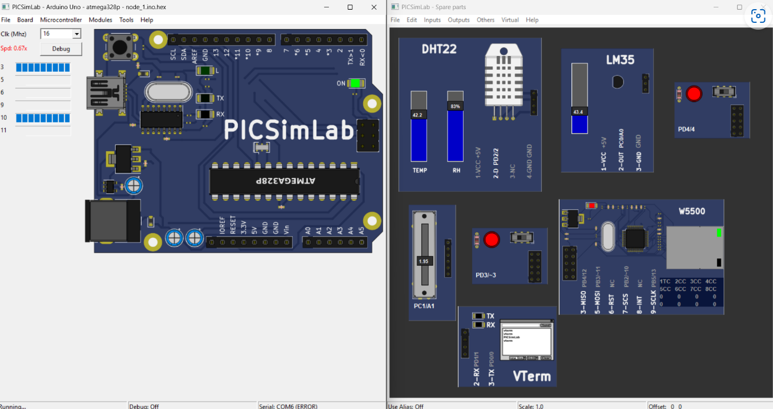Adjust the DHT22 RH humidity slider
Viewport: 773px width, 409px height.
[455, 107]
